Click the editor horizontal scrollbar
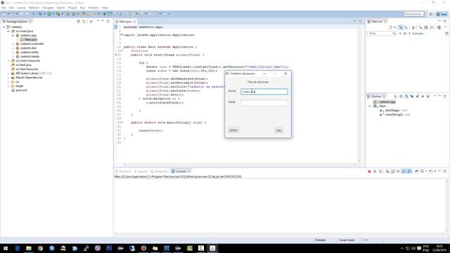450x253 pixels. coord(240,164)
